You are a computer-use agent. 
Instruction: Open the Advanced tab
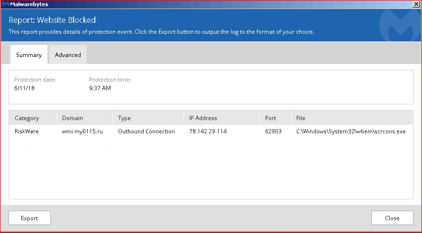pos(68,55)
